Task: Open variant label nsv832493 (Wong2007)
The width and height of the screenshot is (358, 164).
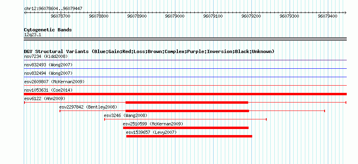Action: [x=48, y=65]
